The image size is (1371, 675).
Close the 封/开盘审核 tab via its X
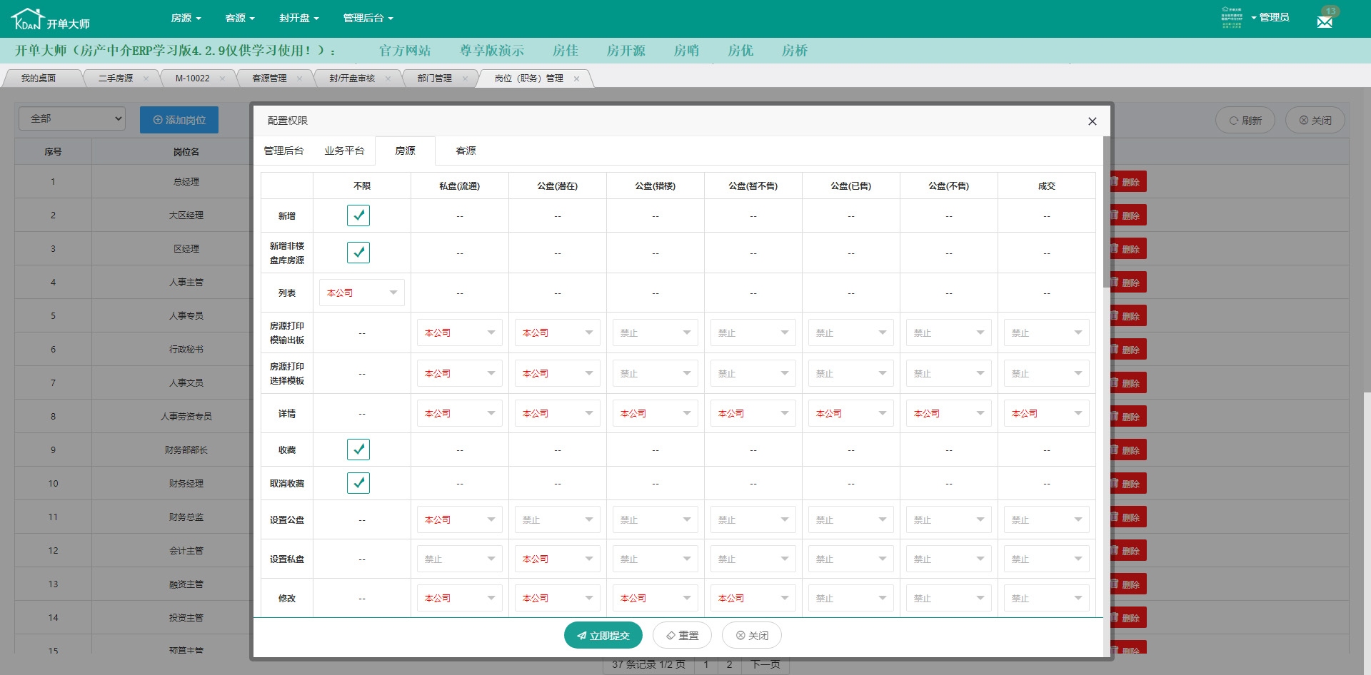[x=388, y=78]
